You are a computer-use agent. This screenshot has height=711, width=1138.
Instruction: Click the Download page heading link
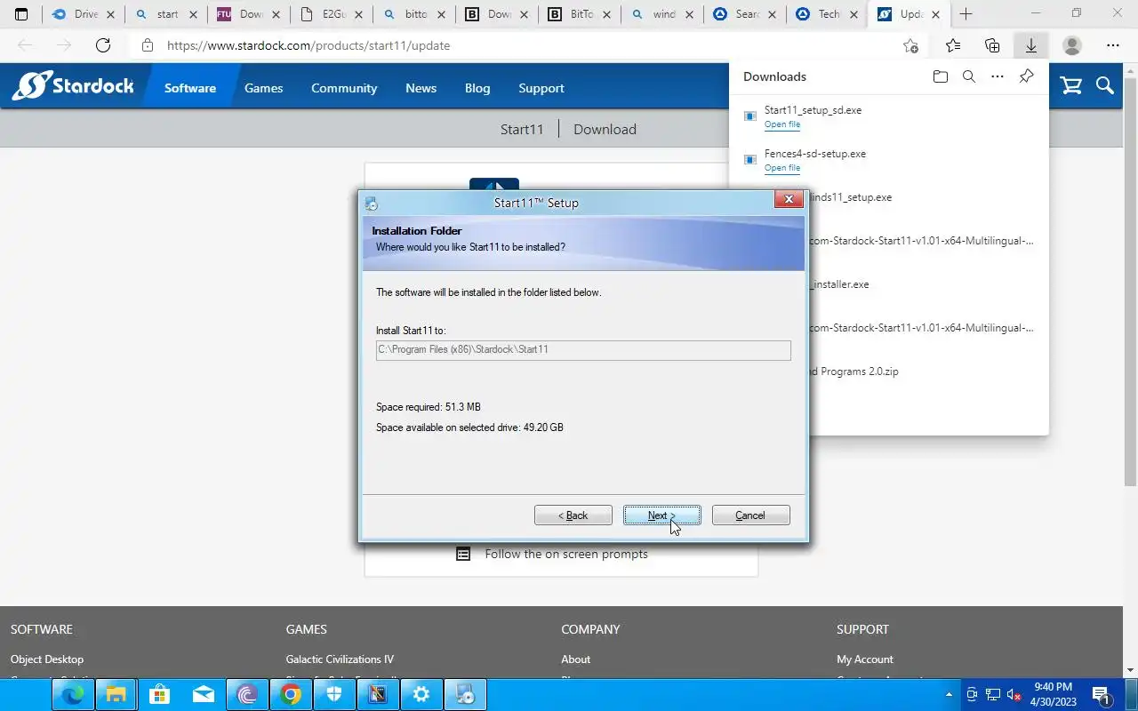(605, 129)
